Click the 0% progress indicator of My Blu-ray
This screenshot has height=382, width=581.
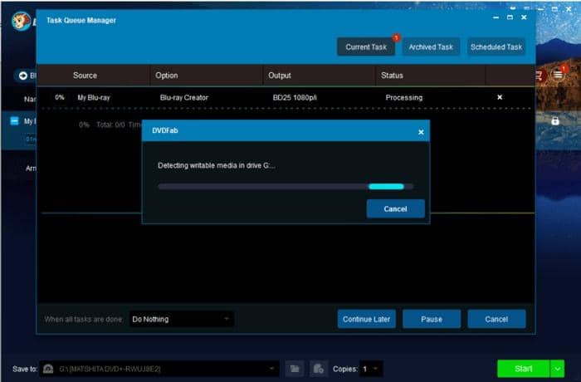[59, 97]
